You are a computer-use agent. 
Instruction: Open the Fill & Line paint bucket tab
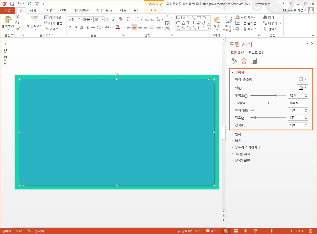pyautogui.click(x=234, y=61)
